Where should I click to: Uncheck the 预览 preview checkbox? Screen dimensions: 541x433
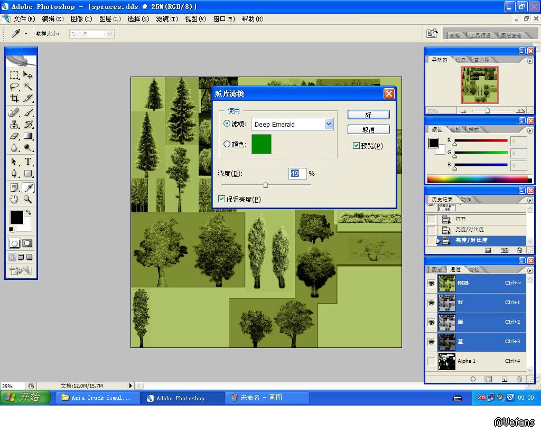pyautogui.click(x=356, y=146)
